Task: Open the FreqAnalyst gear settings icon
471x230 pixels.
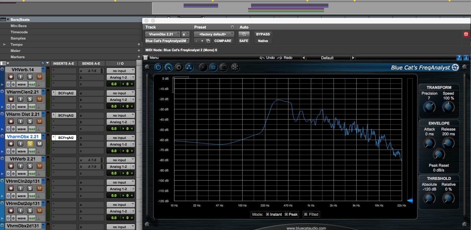Action: point(179,67)
